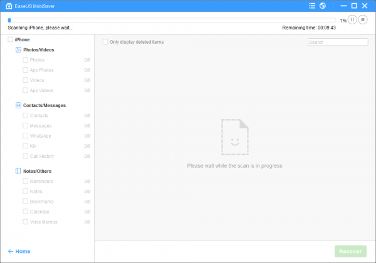Click the 0/0 count beside Voice Memos
Screen dimensions: 376x263
coord(87,222)
